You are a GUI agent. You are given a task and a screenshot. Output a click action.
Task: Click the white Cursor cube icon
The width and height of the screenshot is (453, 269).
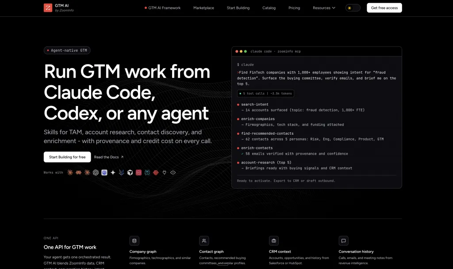(x=130, y=172)
